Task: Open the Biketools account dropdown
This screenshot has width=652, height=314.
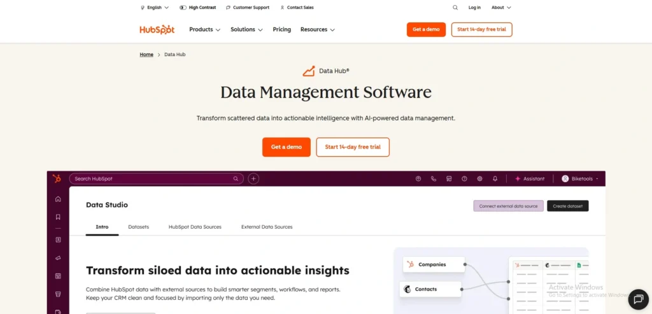Action: 580,179
